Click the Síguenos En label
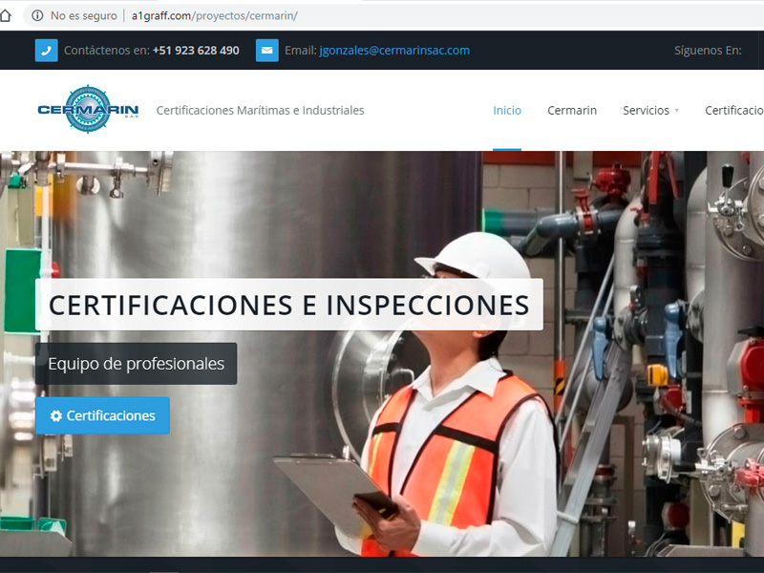764x573 pixels. pos(708,51)
